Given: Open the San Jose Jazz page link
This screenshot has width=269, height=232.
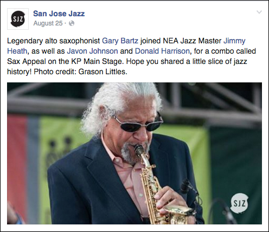Looking at the screenshot, I should pos(59,14).
